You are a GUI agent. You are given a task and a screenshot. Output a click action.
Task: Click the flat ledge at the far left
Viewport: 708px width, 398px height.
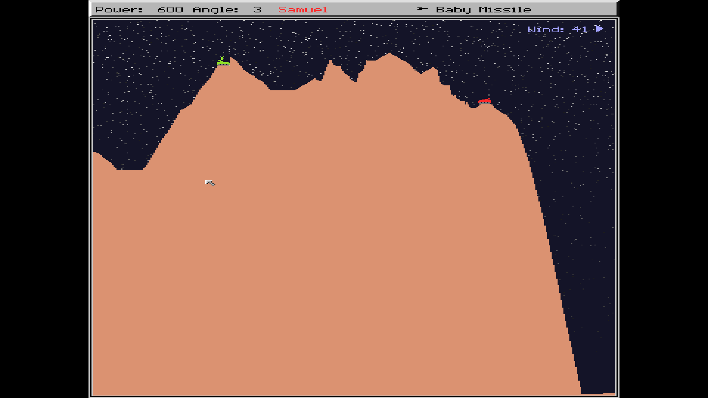[129, 171]
